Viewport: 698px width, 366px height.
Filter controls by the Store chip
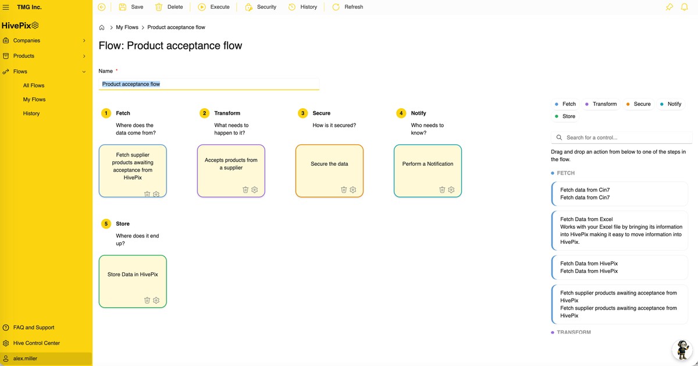pos(565,116)
